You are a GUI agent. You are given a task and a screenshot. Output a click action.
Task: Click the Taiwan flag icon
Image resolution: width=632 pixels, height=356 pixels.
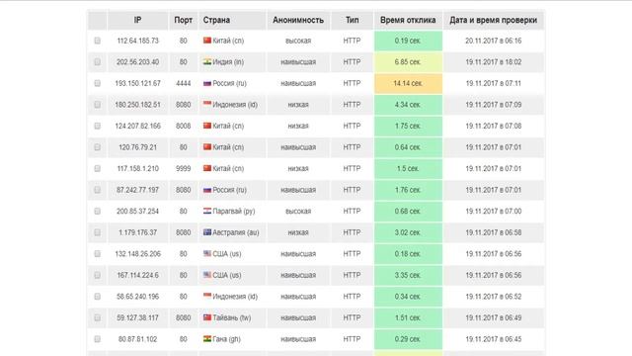point(207,317)
